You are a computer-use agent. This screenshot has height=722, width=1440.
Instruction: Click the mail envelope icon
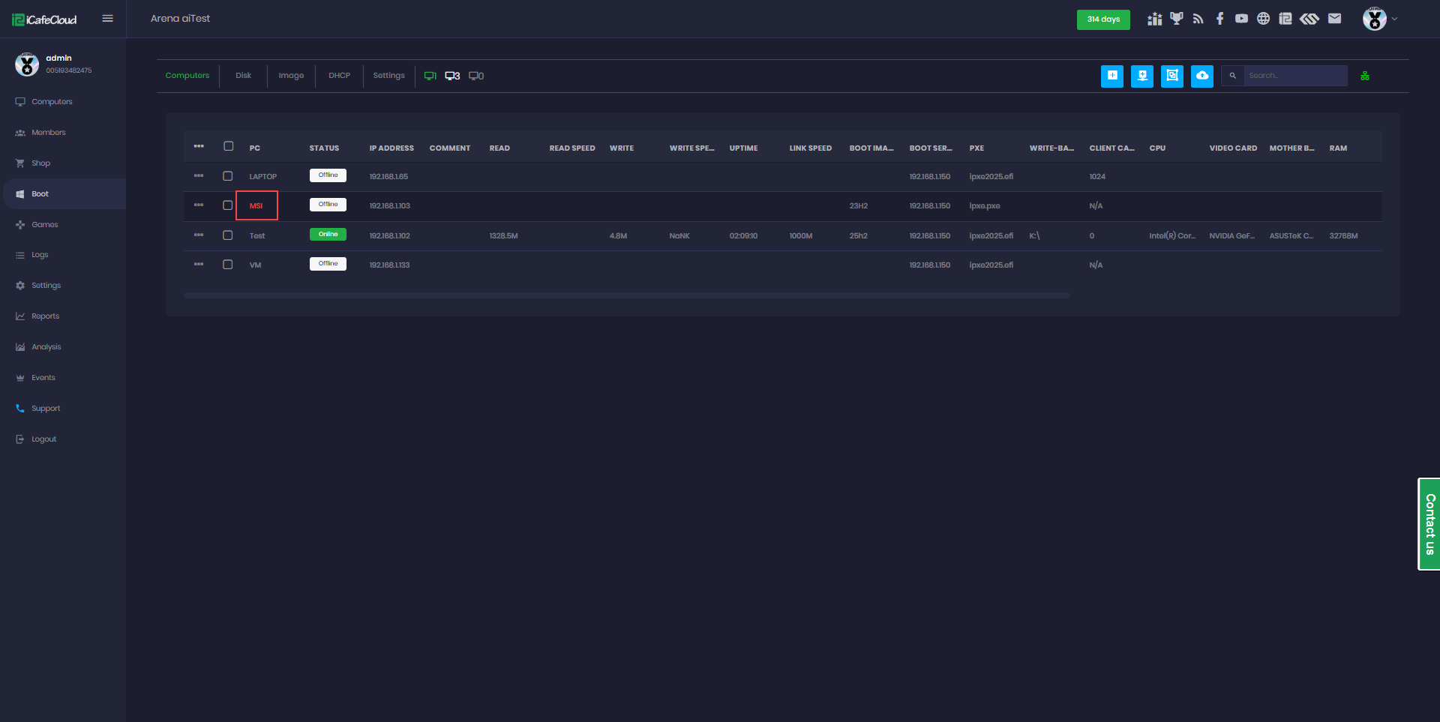point(1334,19)
